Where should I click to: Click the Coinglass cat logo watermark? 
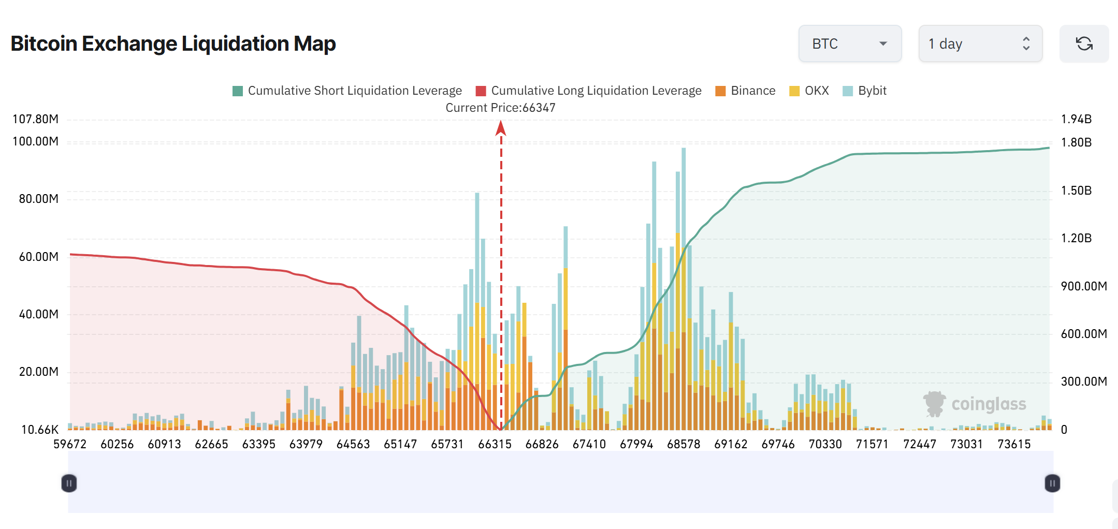pyautogui.click(x=935, y=404)
